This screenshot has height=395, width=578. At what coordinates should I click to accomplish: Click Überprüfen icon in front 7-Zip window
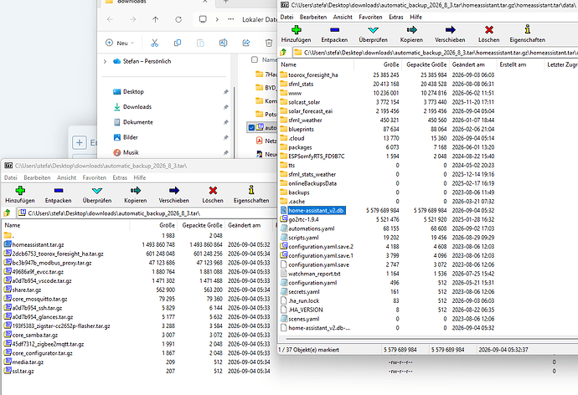373,30
